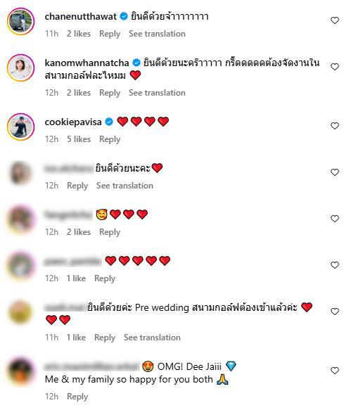
Task: Reply to chanenutthawat's comment
Action: tap(110, 34)
